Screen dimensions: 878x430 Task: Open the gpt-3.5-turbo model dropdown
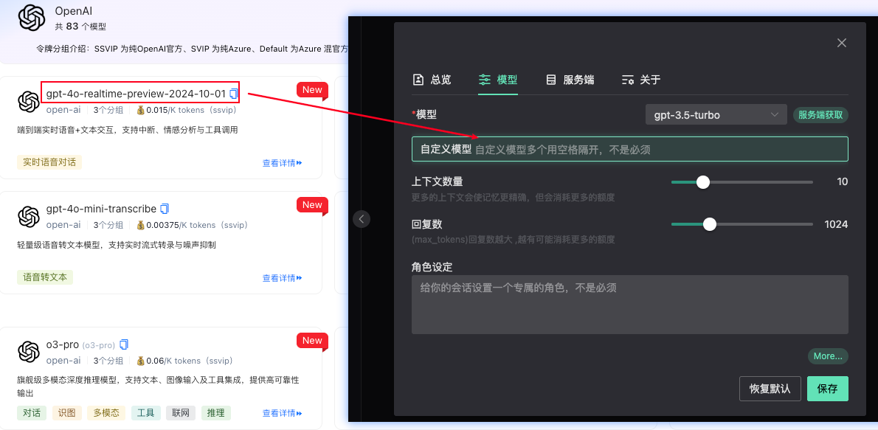(716, 115)
